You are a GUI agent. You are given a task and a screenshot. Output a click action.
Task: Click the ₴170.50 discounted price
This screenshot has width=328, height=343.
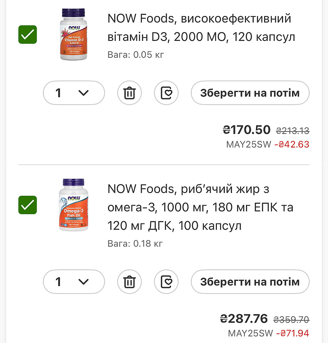(247, 130)
